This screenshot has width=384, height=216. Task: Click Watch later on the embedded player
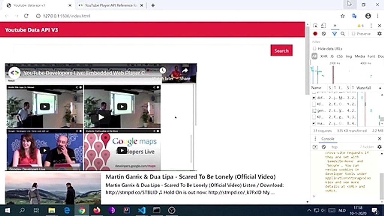[163, 73]
